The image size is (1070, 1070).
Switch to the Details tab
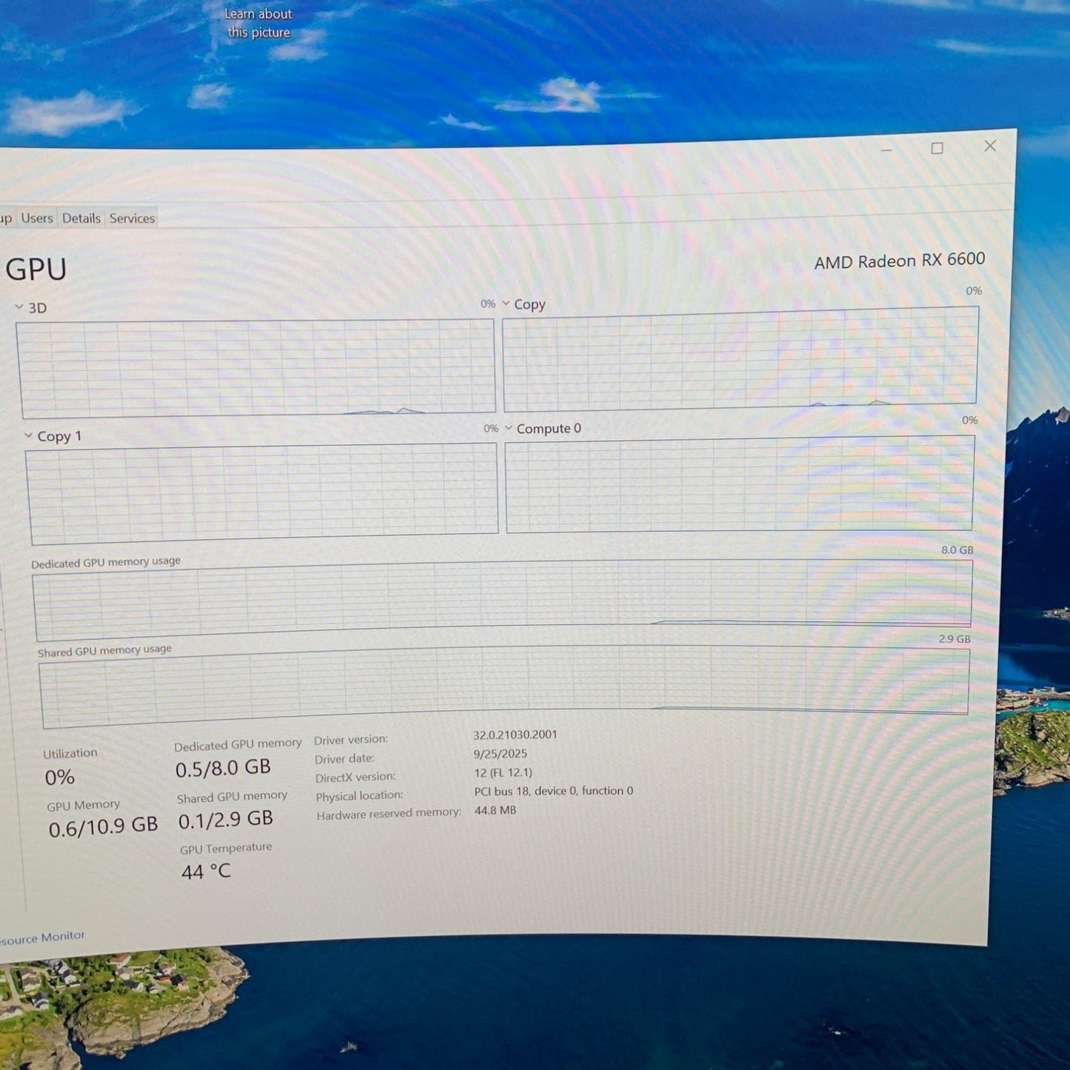81,218
